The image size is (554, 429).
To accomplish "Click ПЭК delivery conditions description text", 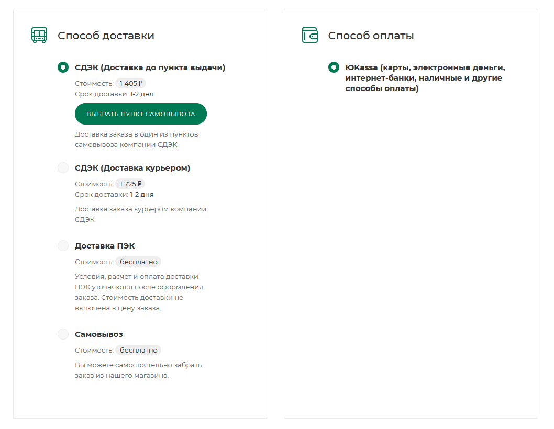I will pyautogui.click(x=139, y=292).
